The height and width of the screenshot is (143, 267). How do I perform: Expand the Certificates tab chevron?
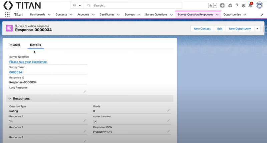click(118, 15)
